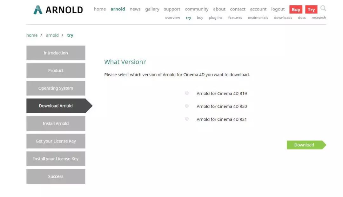
Task: Click the green Download button
Action: (x=306, y=145)
